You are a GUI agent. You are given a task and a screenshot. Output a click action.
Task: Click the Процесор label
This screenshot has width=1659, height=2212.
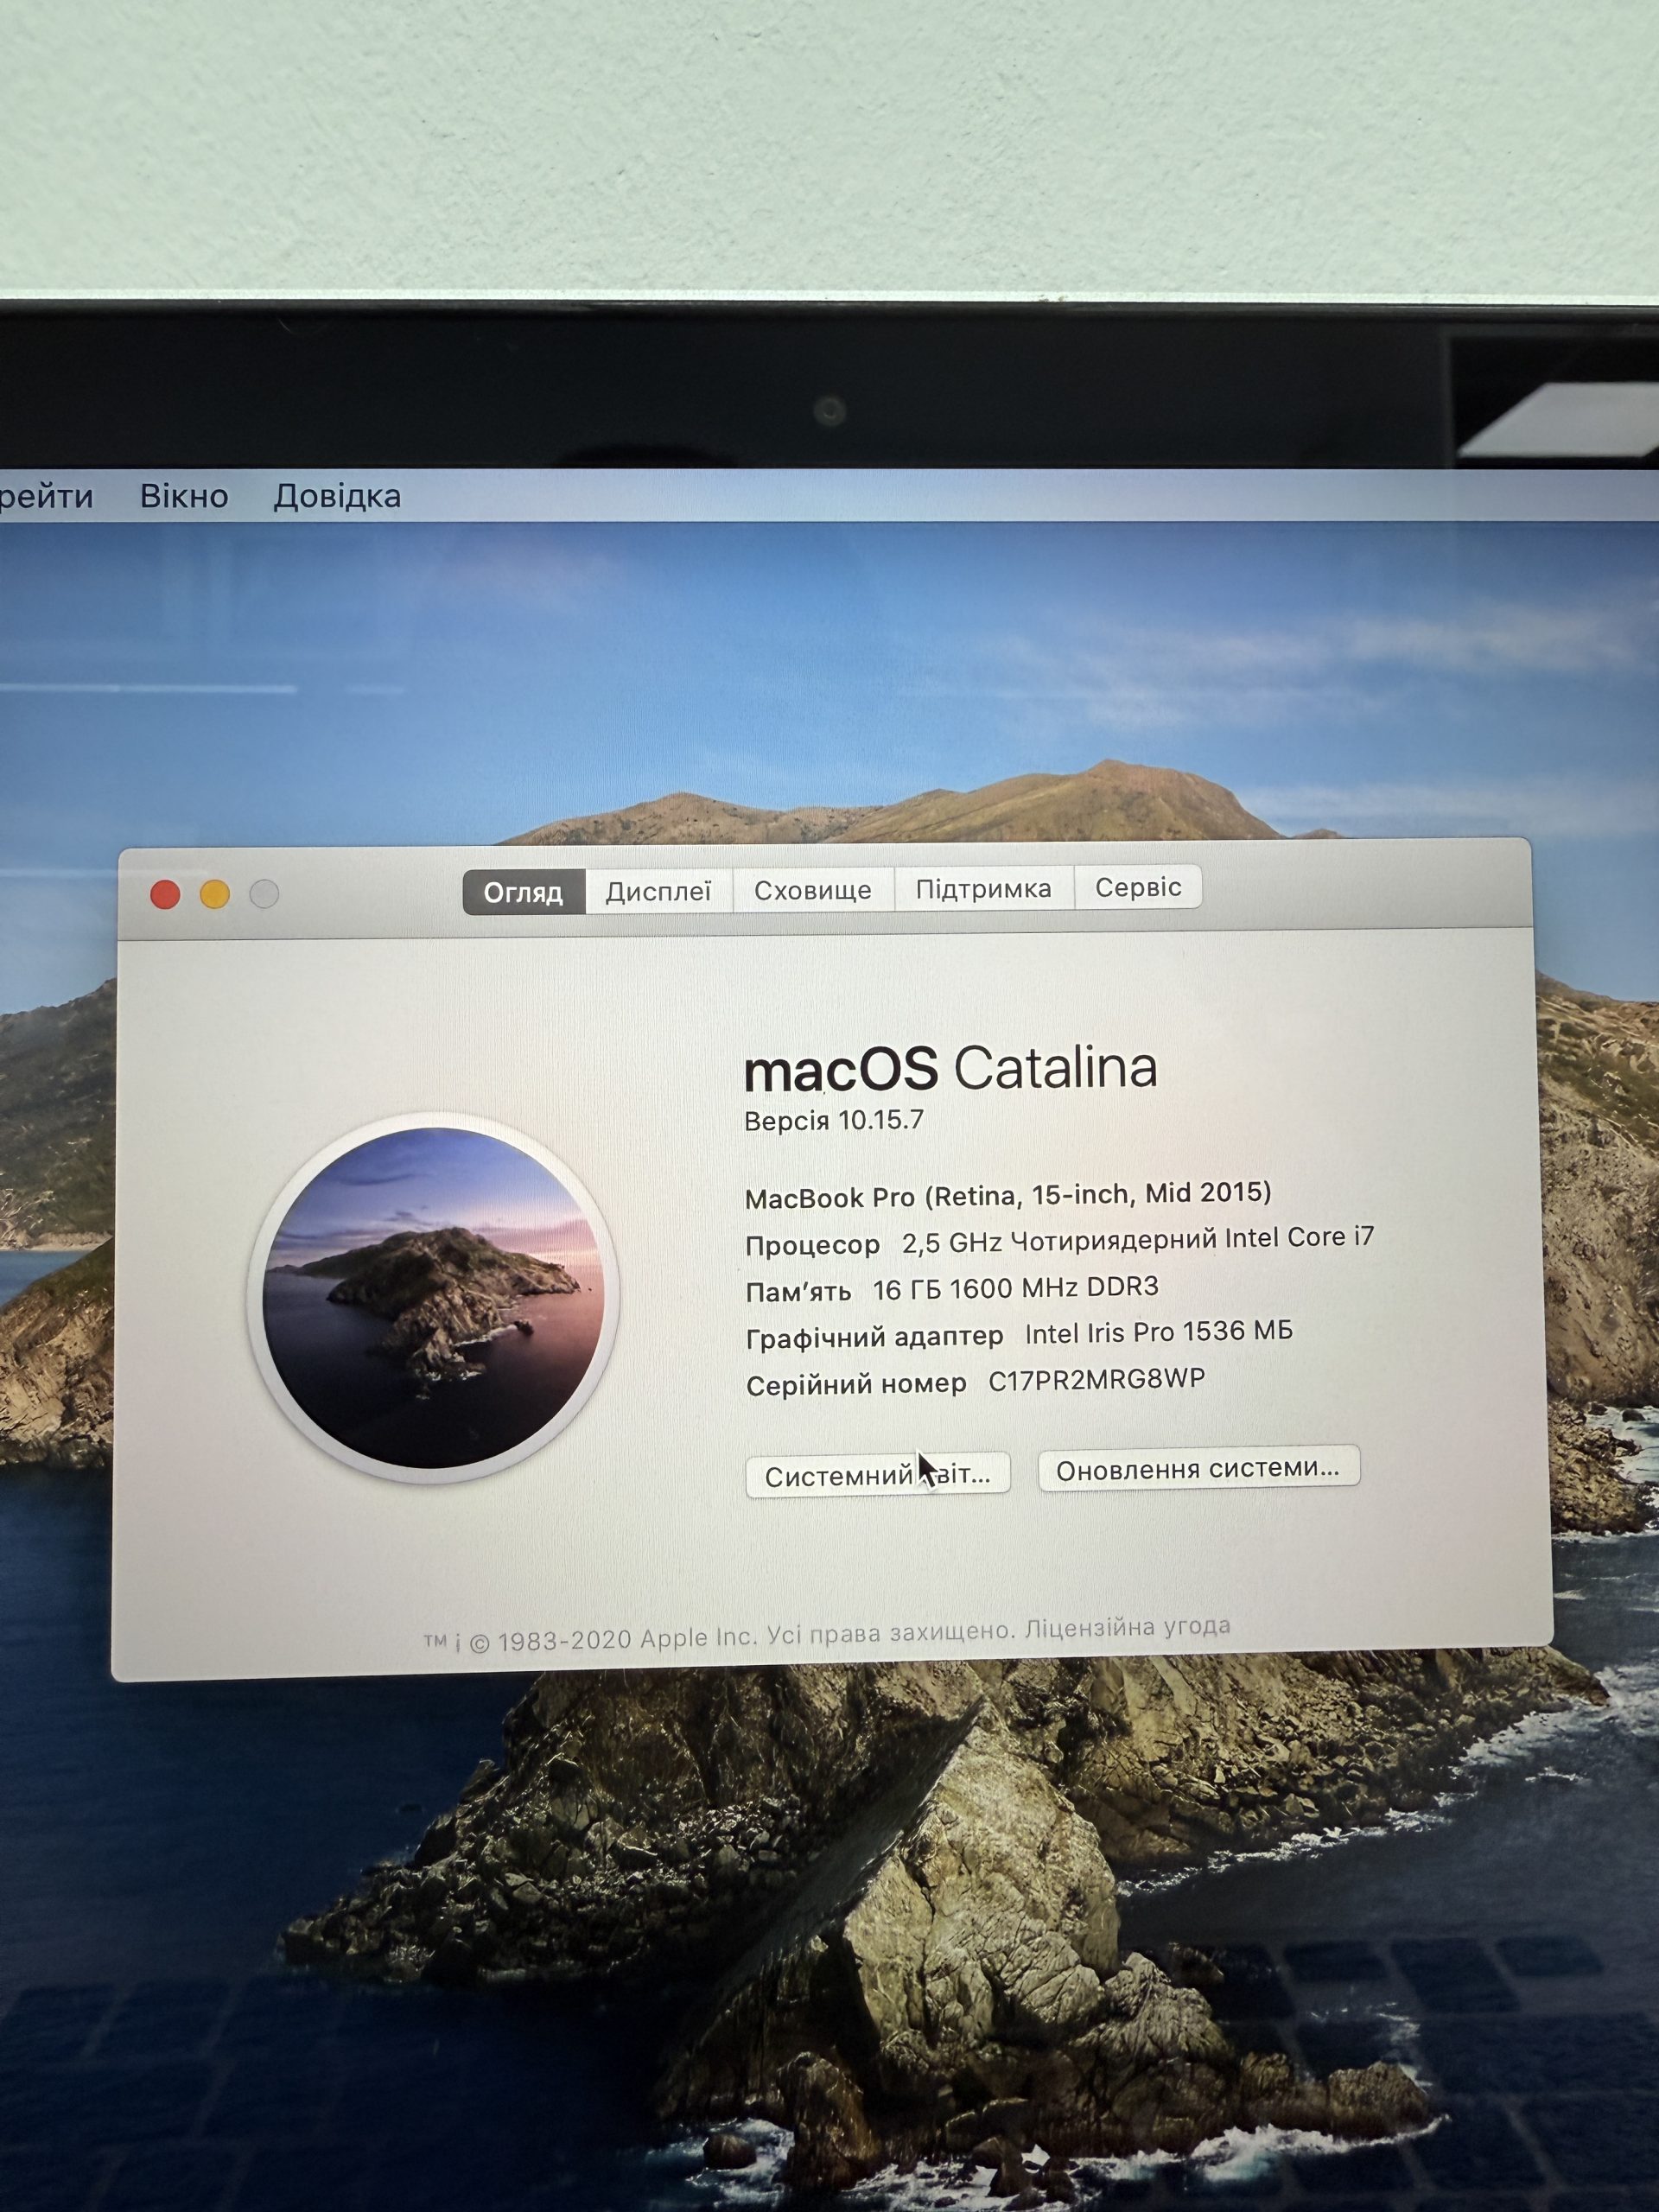point(813,1245)
